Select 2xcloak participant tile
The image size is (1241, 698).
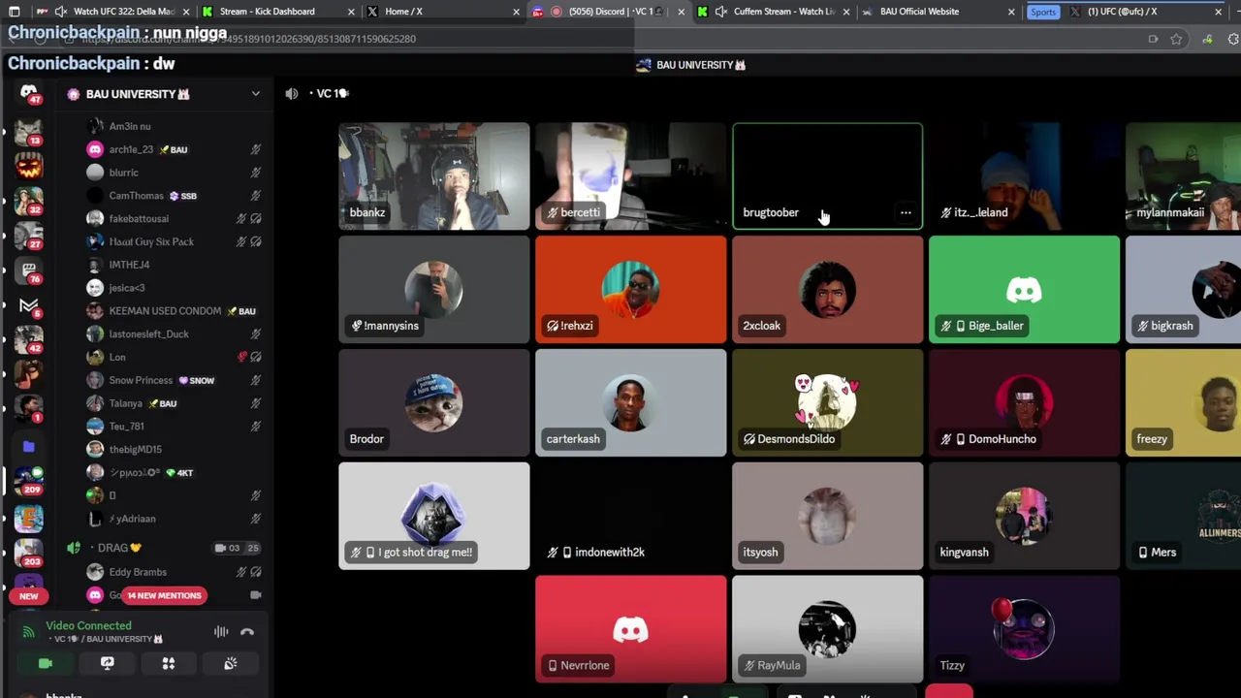[x=828, y=290]
